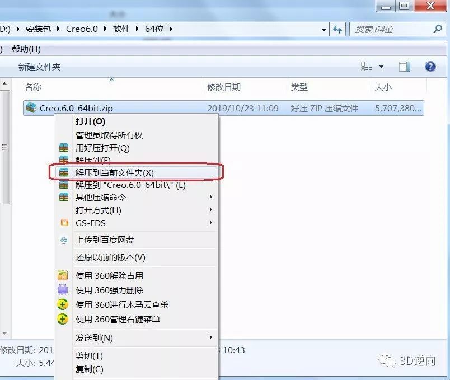Expand the arrow after 安装包 in the path
Screen dimensions: 450x380
point(58,29)
